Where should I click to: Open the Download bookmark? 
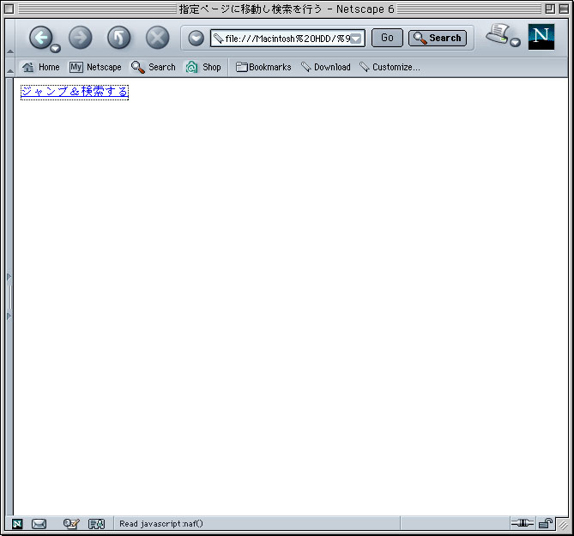pos(325,67)
